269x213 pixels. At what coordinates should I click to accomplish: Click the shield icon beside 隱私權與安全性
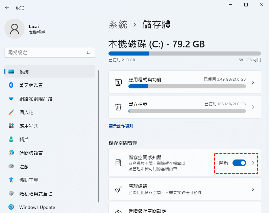(x=11, y=194)
